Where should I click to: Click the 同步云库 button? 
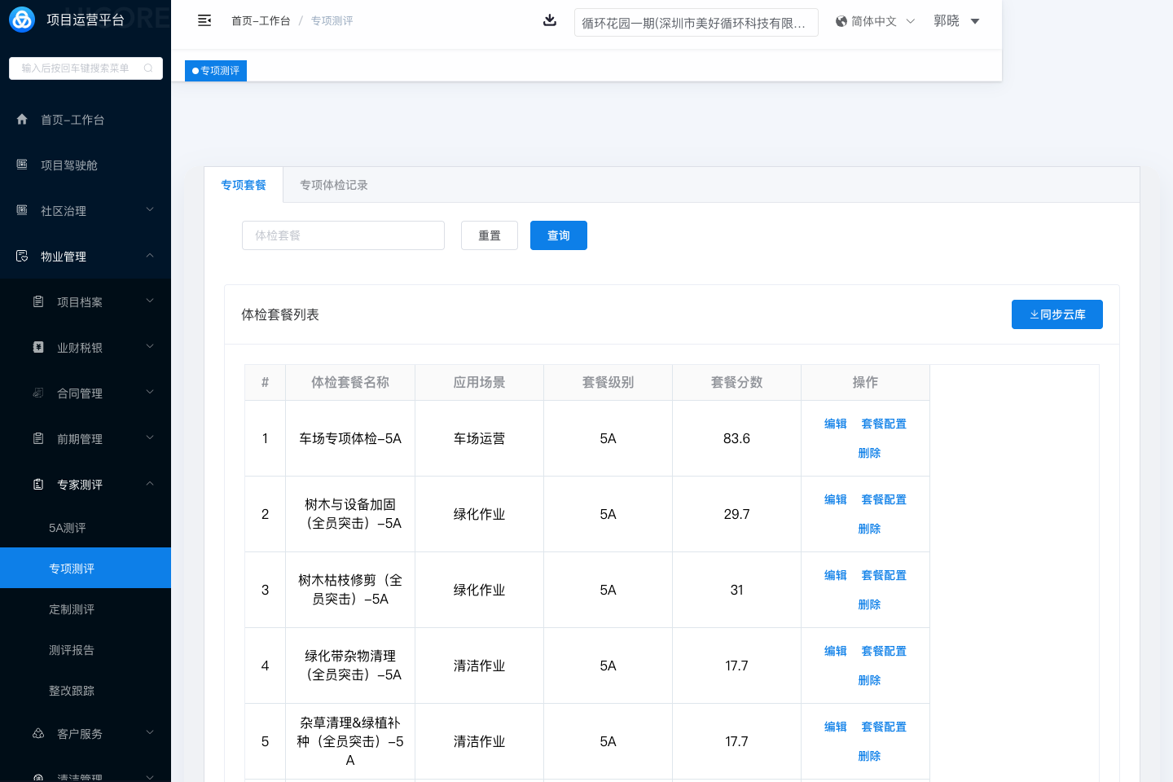[x=1057, y=314]
